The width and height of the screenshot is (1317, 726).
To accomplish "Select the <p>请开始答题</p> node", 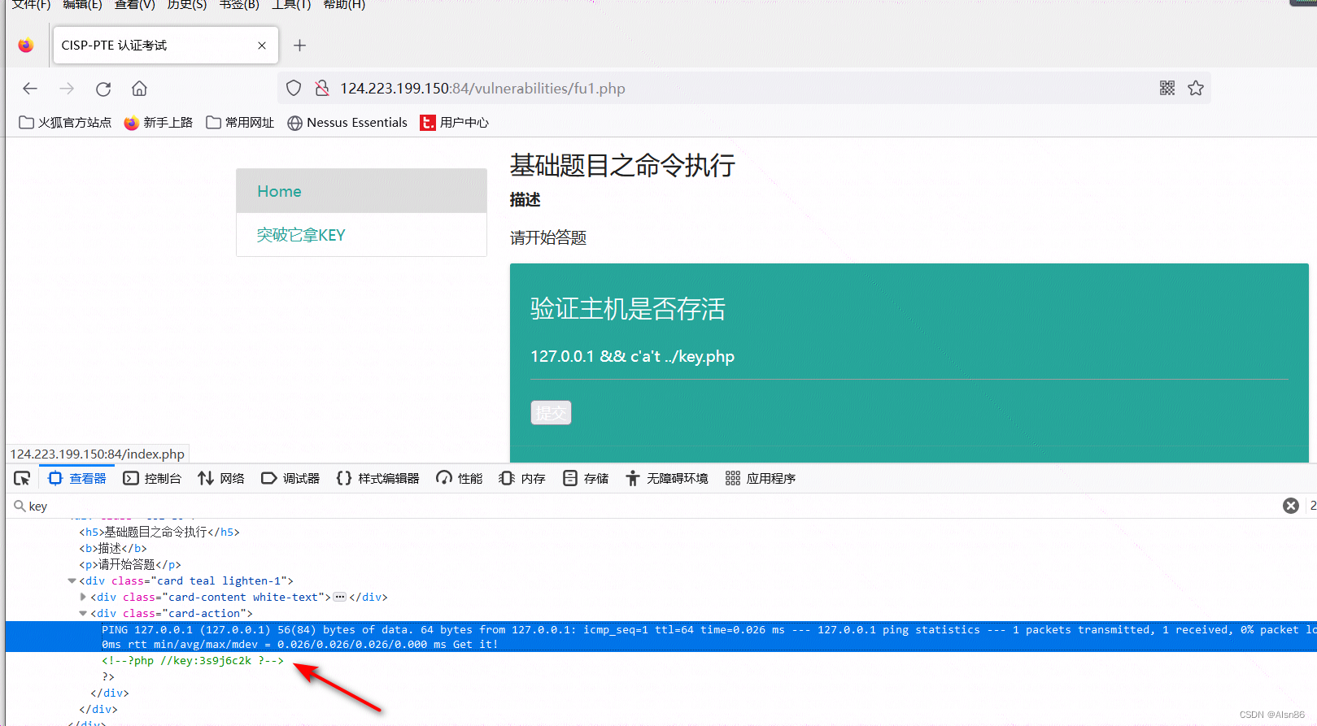I will (130, 565).
